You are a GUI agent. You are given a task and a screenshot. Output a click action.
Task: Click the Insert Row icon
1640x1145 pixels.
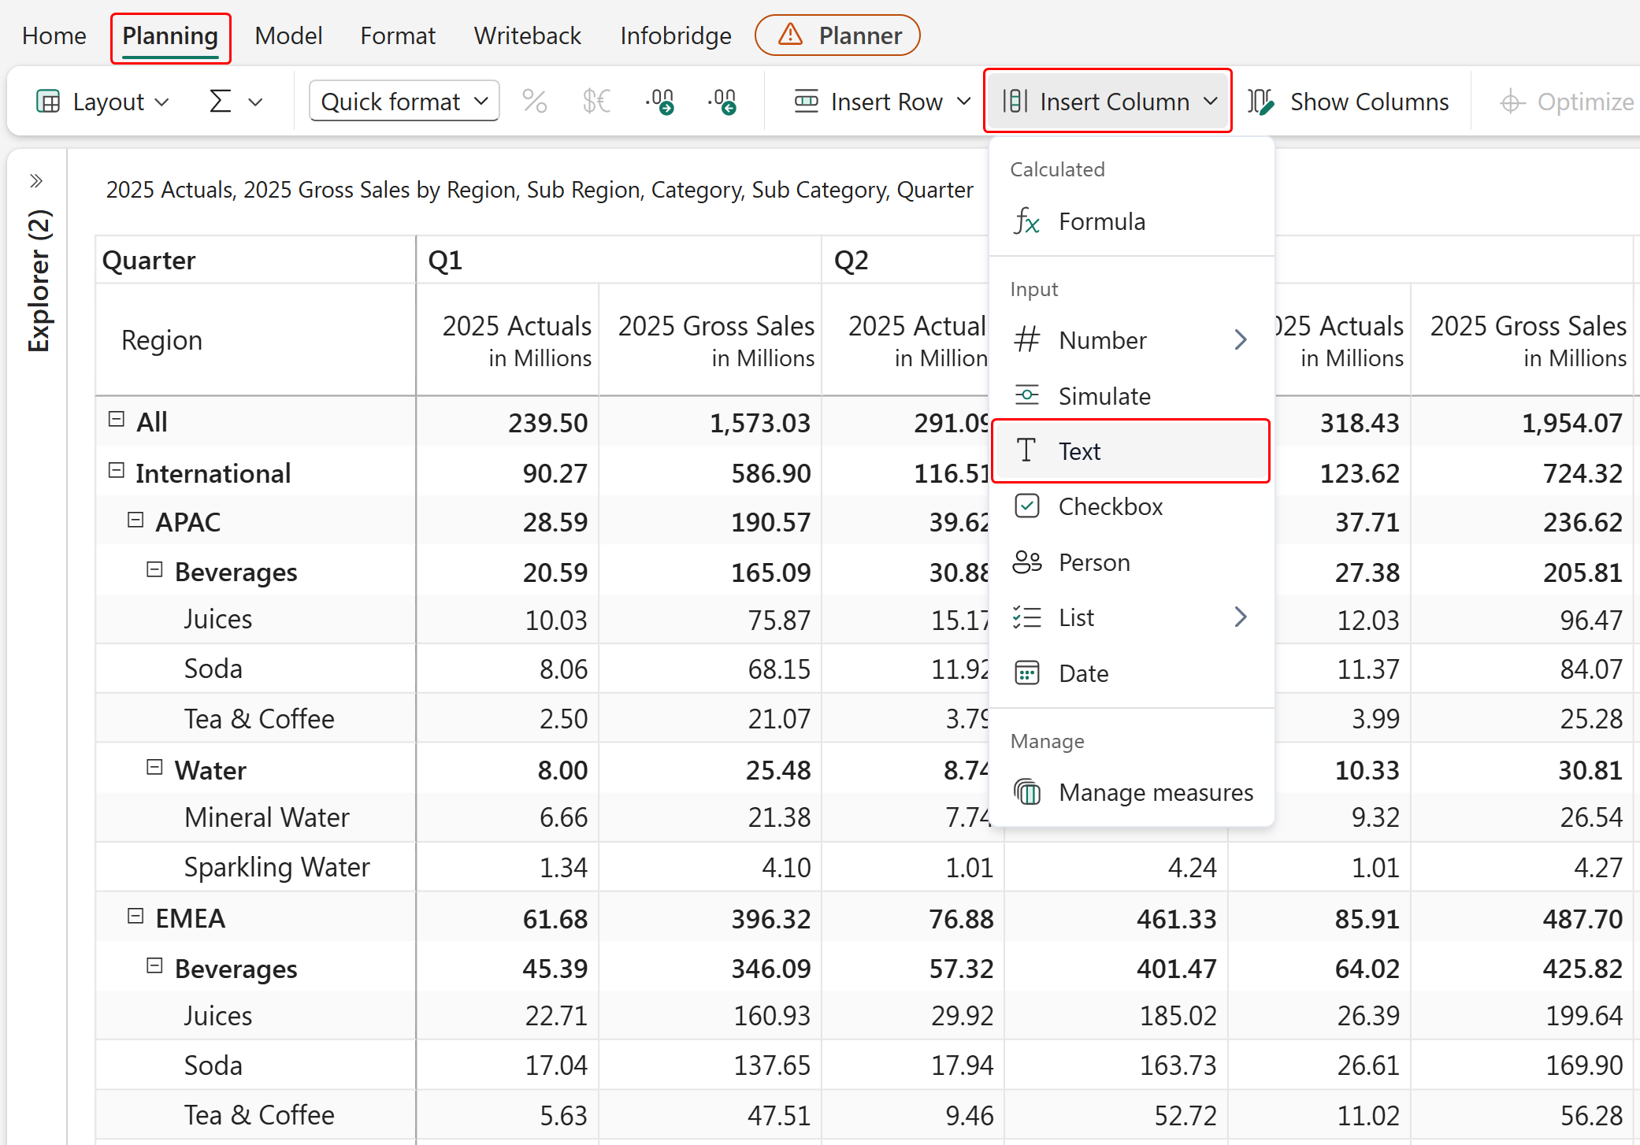[807, 102]
